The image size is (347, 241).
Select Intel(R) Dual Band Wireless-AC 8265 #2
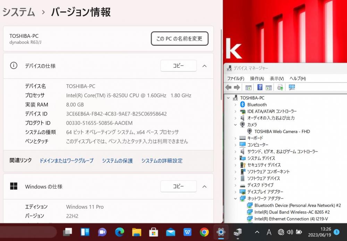point(292,212)
